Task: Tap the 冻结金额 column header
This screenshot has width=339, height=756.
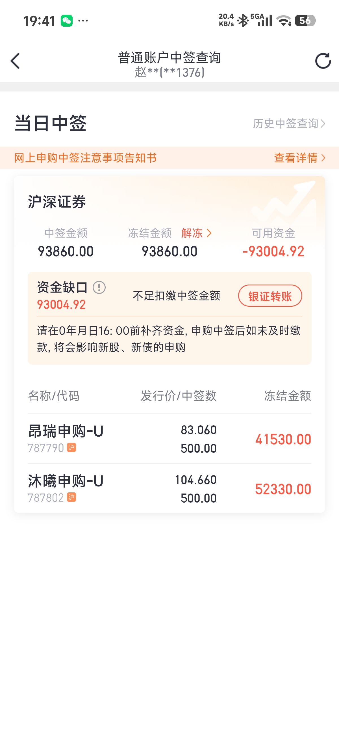Action: click(x=288, y=396)
